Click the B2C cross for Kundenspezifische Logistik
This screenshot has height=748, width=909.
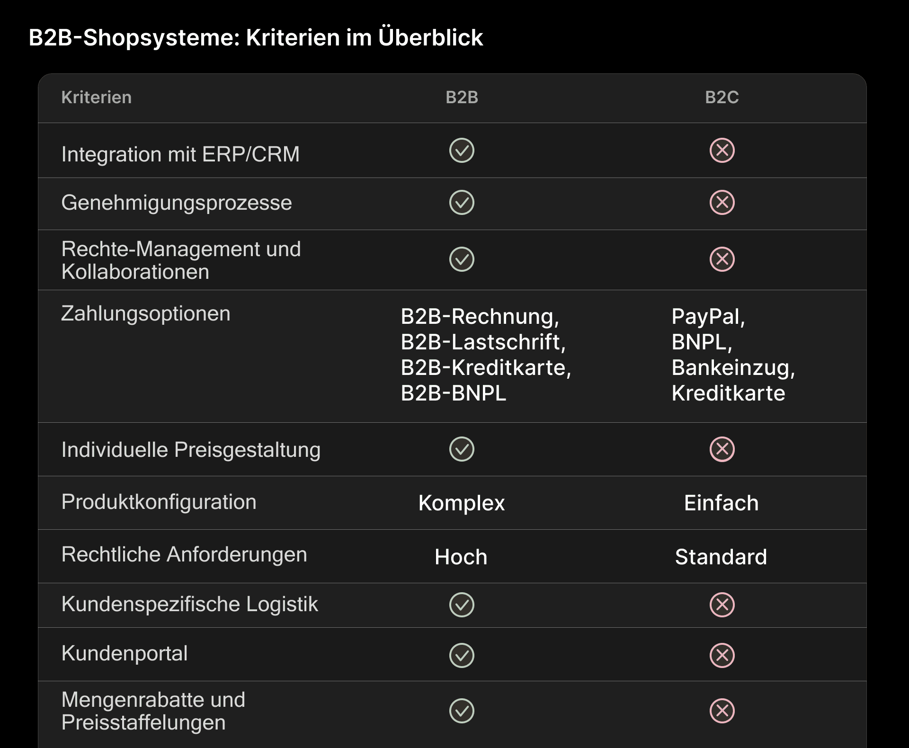click(x=722, y=605)
